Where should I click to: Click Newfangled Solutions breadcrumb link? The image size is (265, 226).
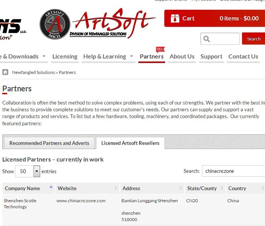coord(34,72)
